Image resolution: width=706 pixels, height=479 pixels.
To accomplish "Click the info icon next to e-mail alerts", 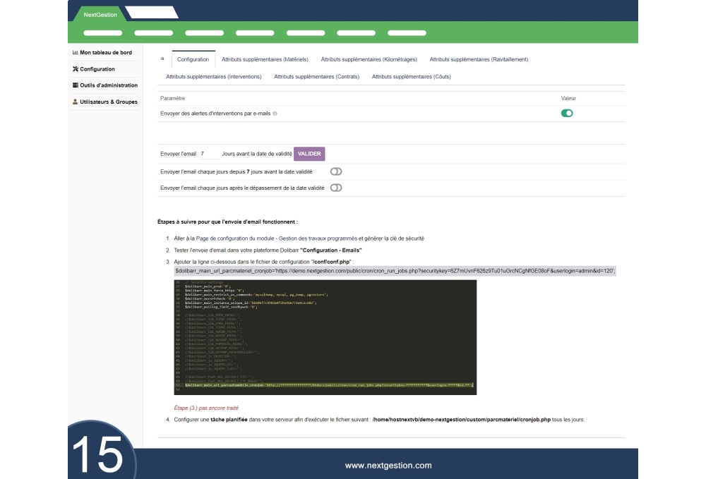I will [275, 113].
